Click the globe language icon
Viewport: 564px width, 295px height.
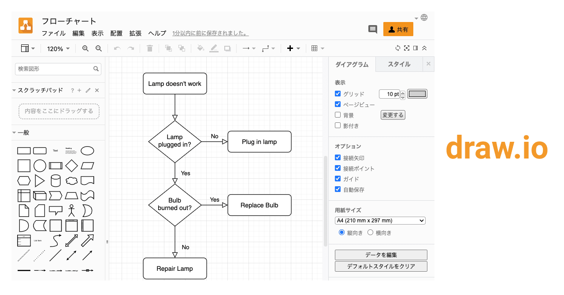click(x=424, y=18)
